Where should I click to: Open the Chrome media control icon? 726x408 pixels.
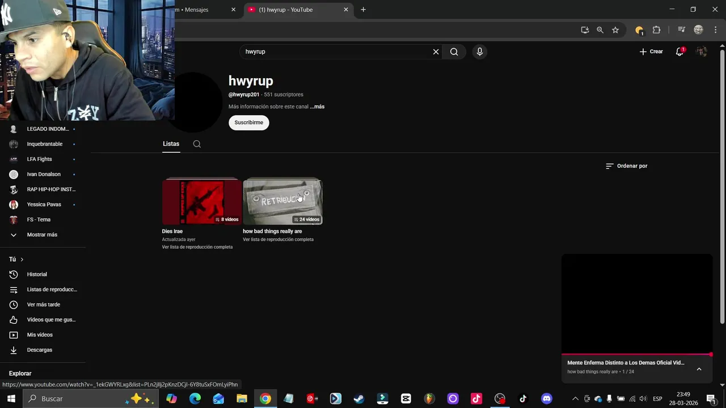(x=682, y=30)
